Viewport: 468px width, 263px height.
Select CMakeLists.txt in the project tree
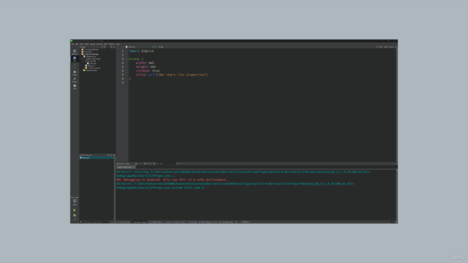click(90, 57)
